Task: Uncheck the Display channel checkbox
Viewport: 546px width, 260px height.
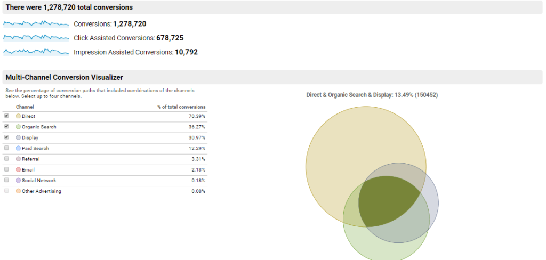Action: point(6,137)
